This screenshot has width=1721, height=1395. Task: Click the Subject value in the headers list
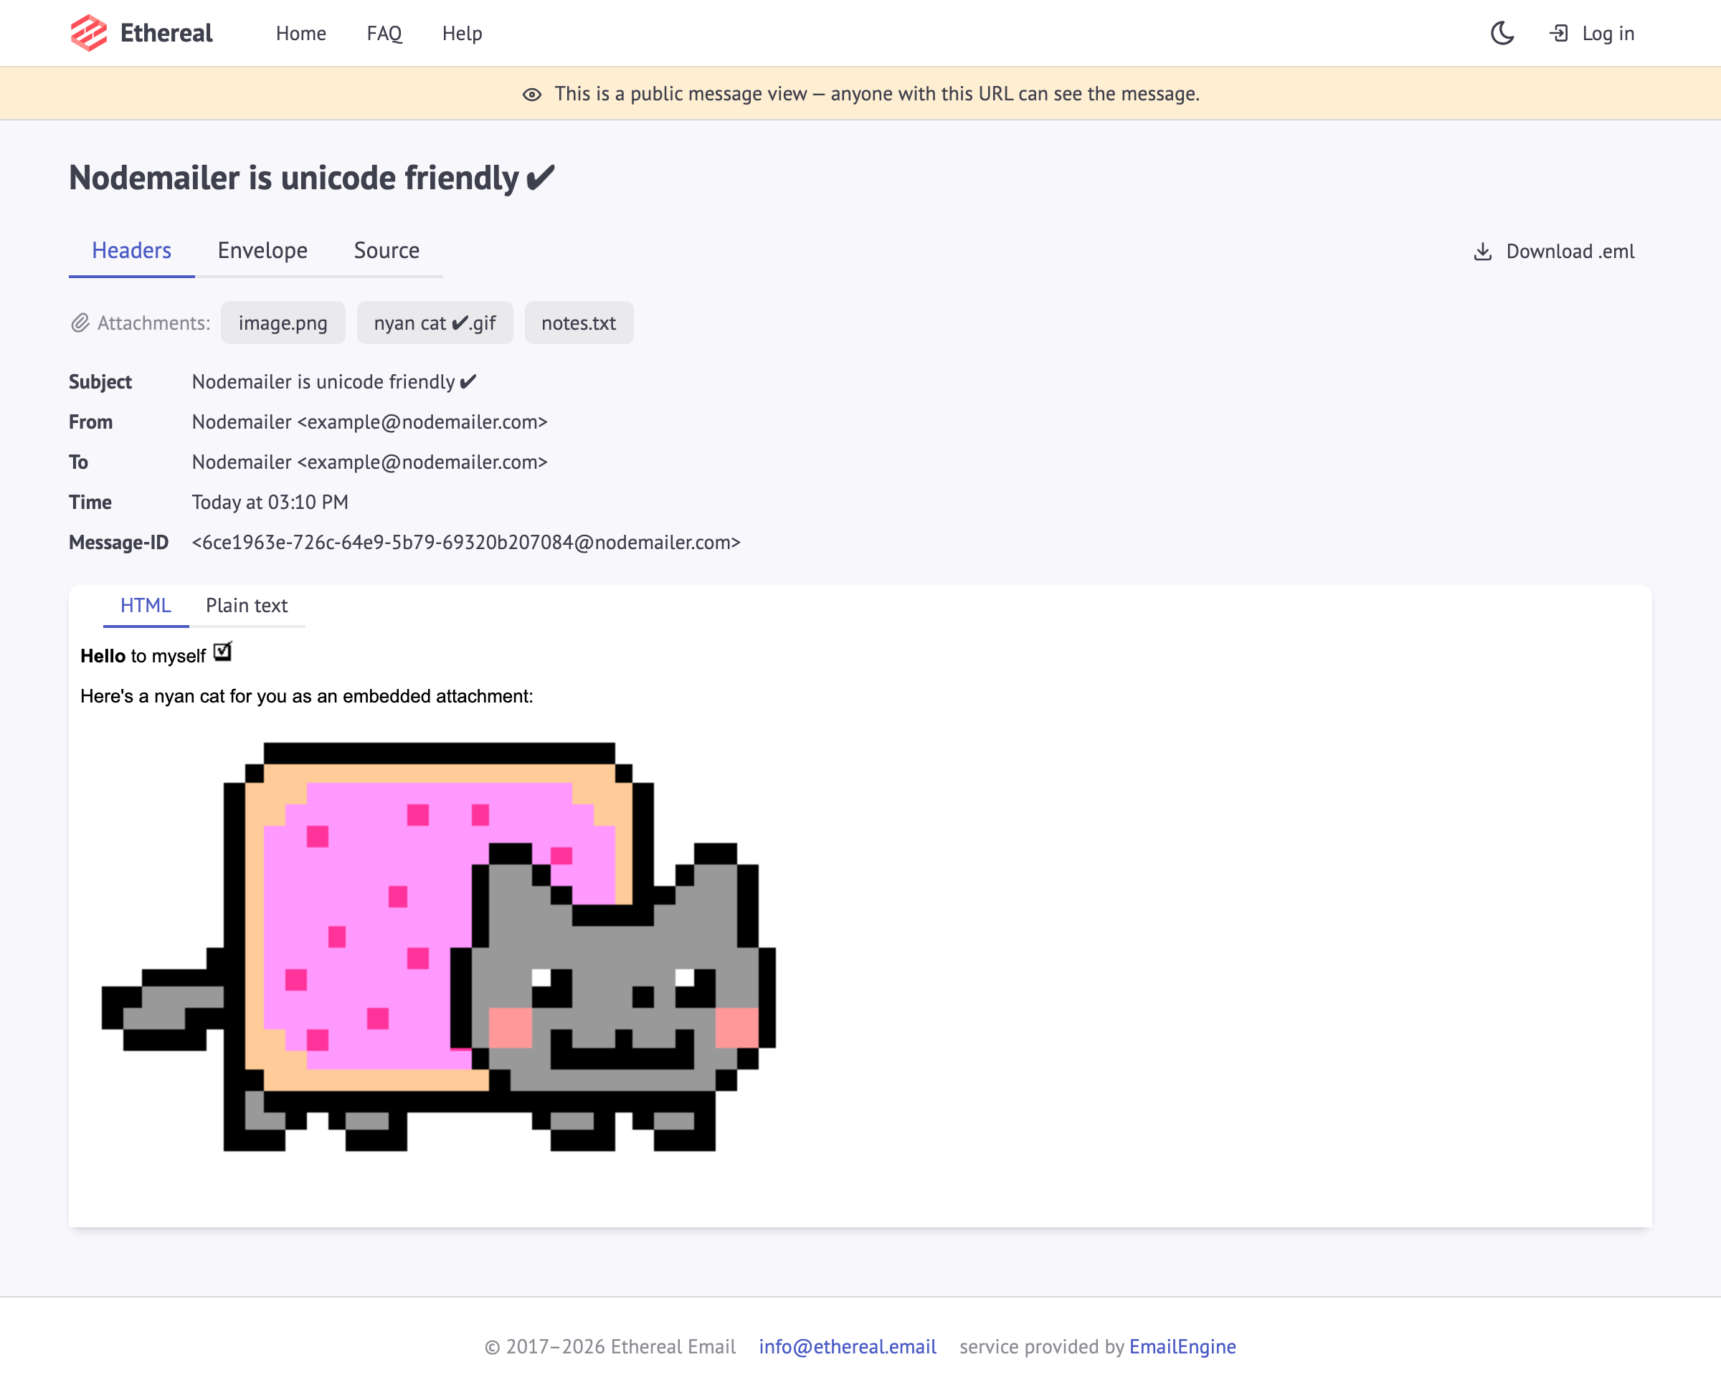(334, 383)
